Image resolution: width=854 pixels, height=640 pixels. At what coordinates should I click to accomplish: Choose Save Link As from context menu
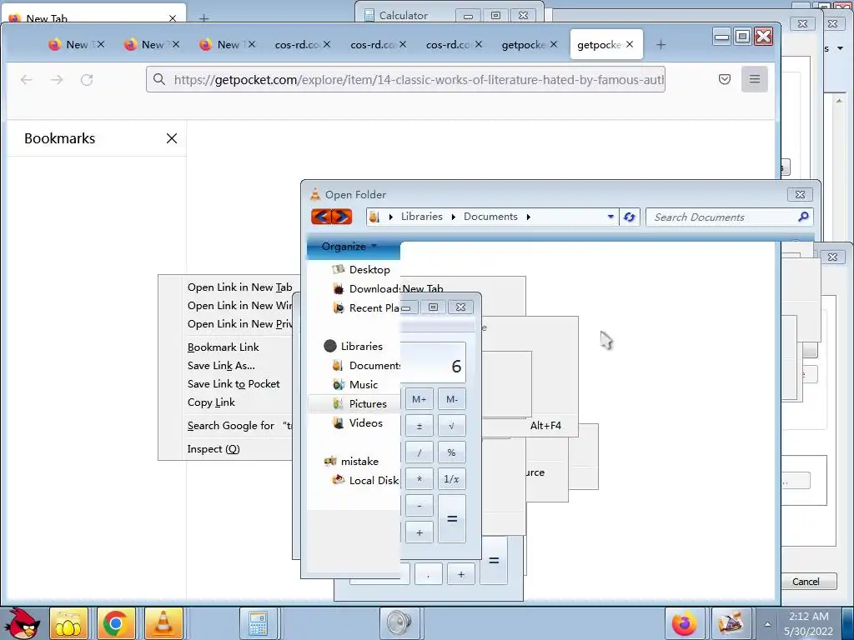click(x=221, y=366)
